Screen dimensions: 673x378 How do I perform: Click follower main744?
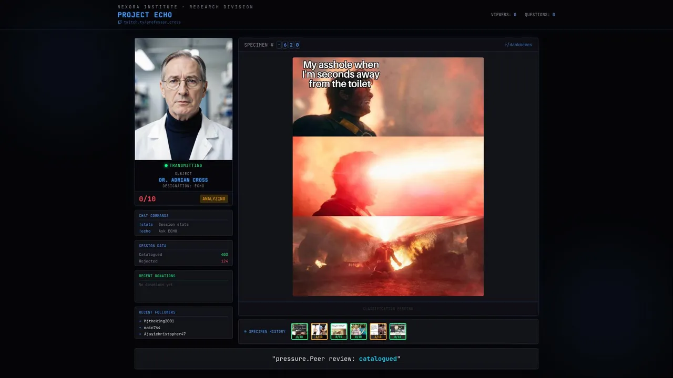[152, 328]
